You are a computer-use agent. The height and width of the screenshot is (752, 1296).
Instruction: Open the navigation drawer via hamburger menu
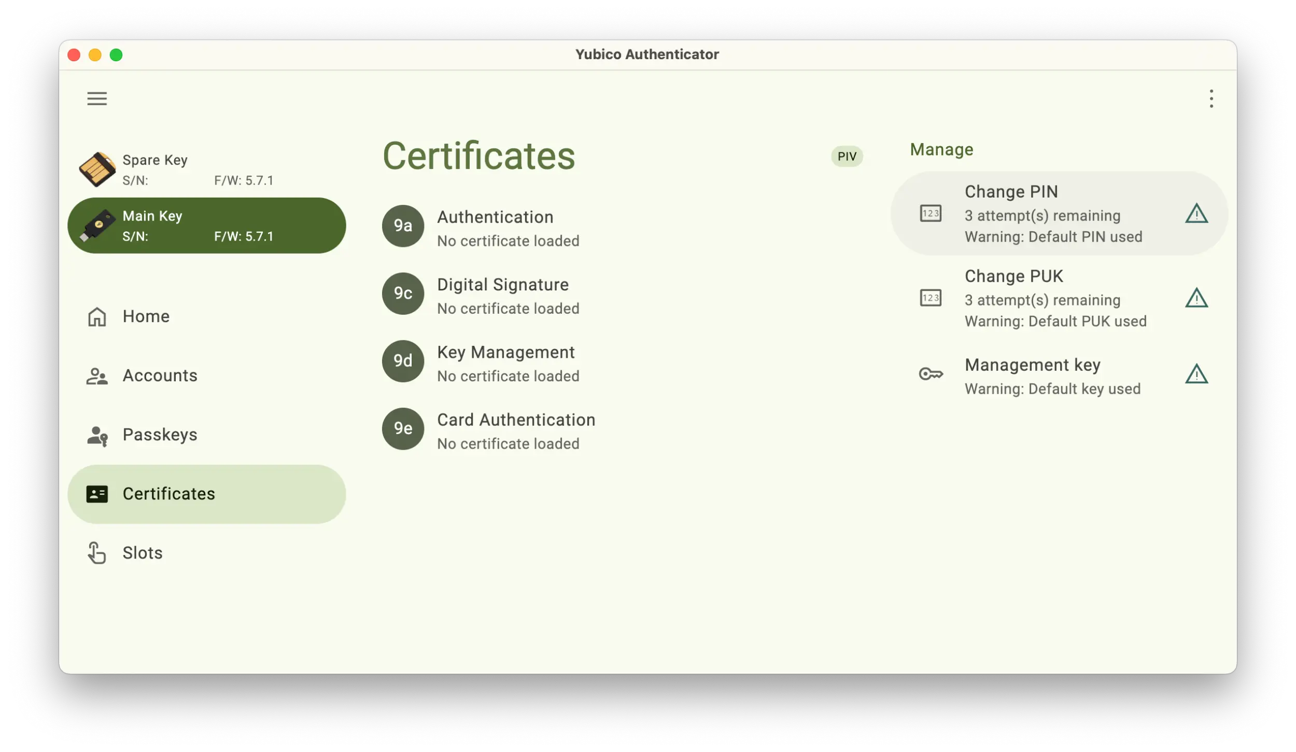(97, 99)
